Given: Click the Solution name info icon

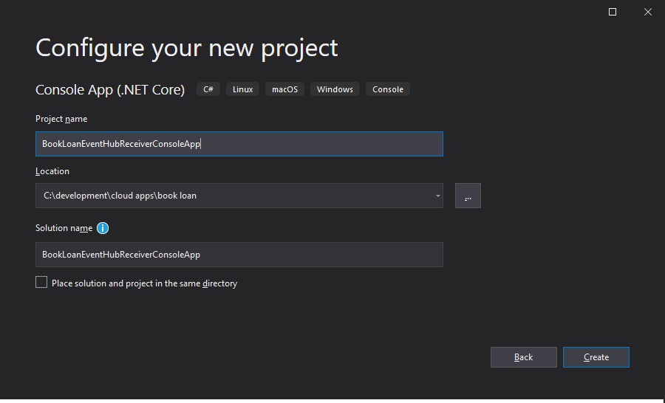Looking at the screenshot, I should click(103, 228).
